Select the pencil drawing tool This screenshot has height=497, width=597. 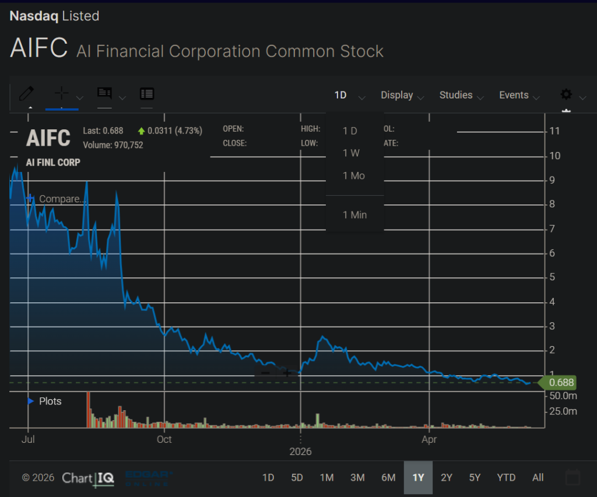(27, 94)
